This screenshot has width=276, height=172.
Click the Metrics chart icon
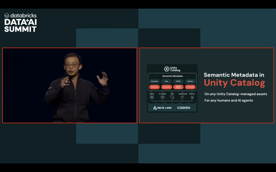pos(192,97)
